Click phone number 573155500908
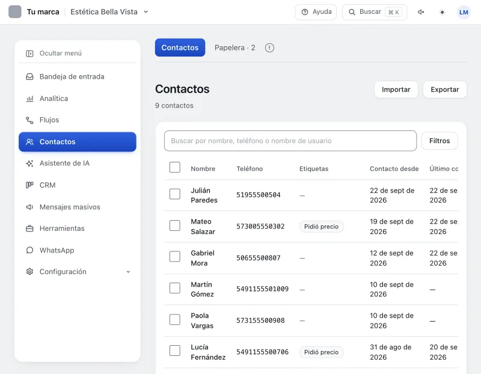 point(260,320)
